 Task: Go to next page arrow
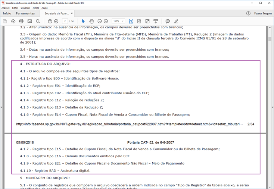point(56,21)
